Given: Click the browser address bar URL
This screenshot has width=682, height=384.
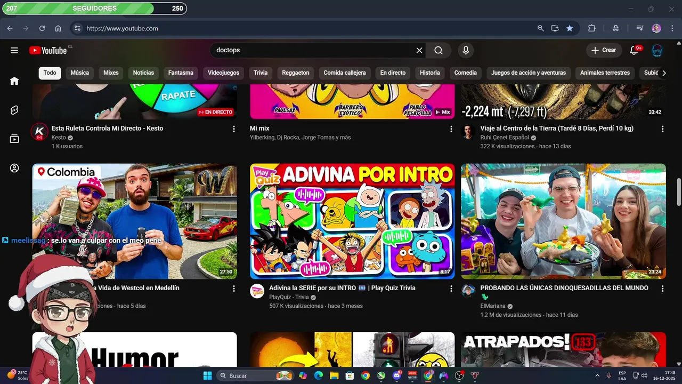Looking at the screenshot, I should pos(122,28).
